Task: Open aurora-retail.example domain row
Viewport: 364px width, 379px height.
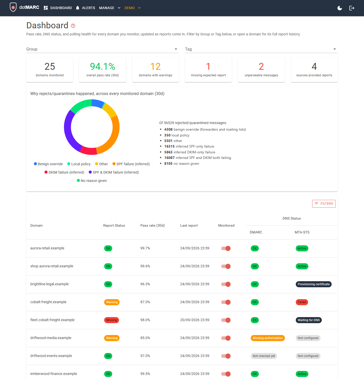Action: point(182,248)
